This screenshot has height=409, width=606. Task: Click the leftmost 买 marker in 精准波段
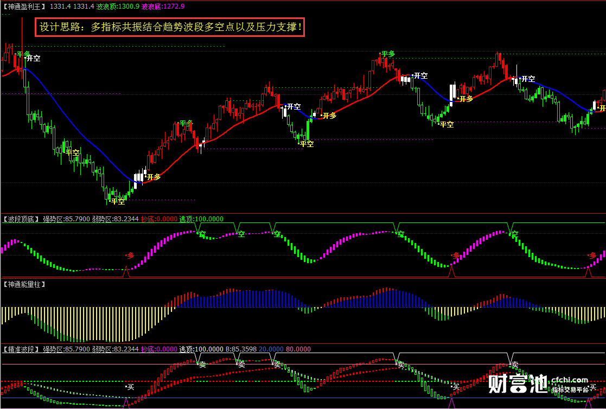(131, 387)
